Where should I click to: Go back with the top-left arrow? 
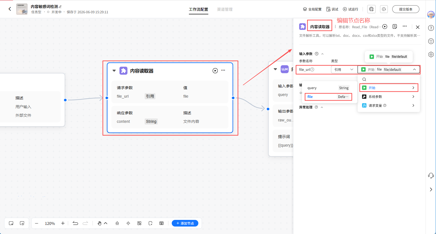pyautogui.click(x=10, y=9)
